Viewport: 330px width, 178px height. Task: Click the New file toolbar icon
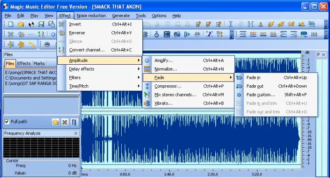(11, 24)
